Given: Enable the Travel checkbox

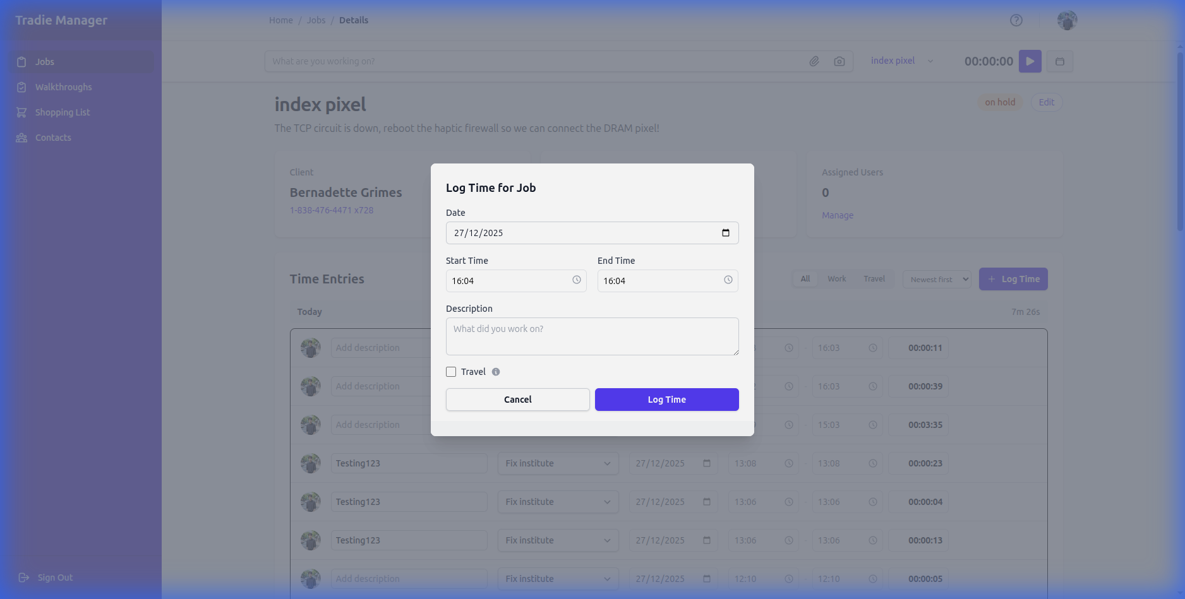Looking at the screenshot, I should 451,372.
